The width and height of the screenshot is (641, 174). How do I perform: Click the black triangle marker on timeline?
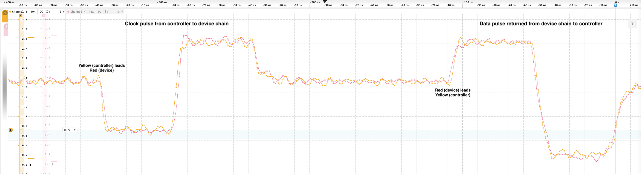tap(325, 2)
